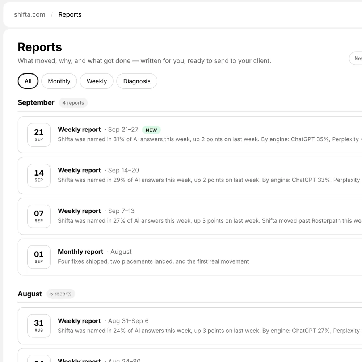Switch to the Monthly filter tab
The width and height of the screenshot is (362, 362).
pos(59,81)
